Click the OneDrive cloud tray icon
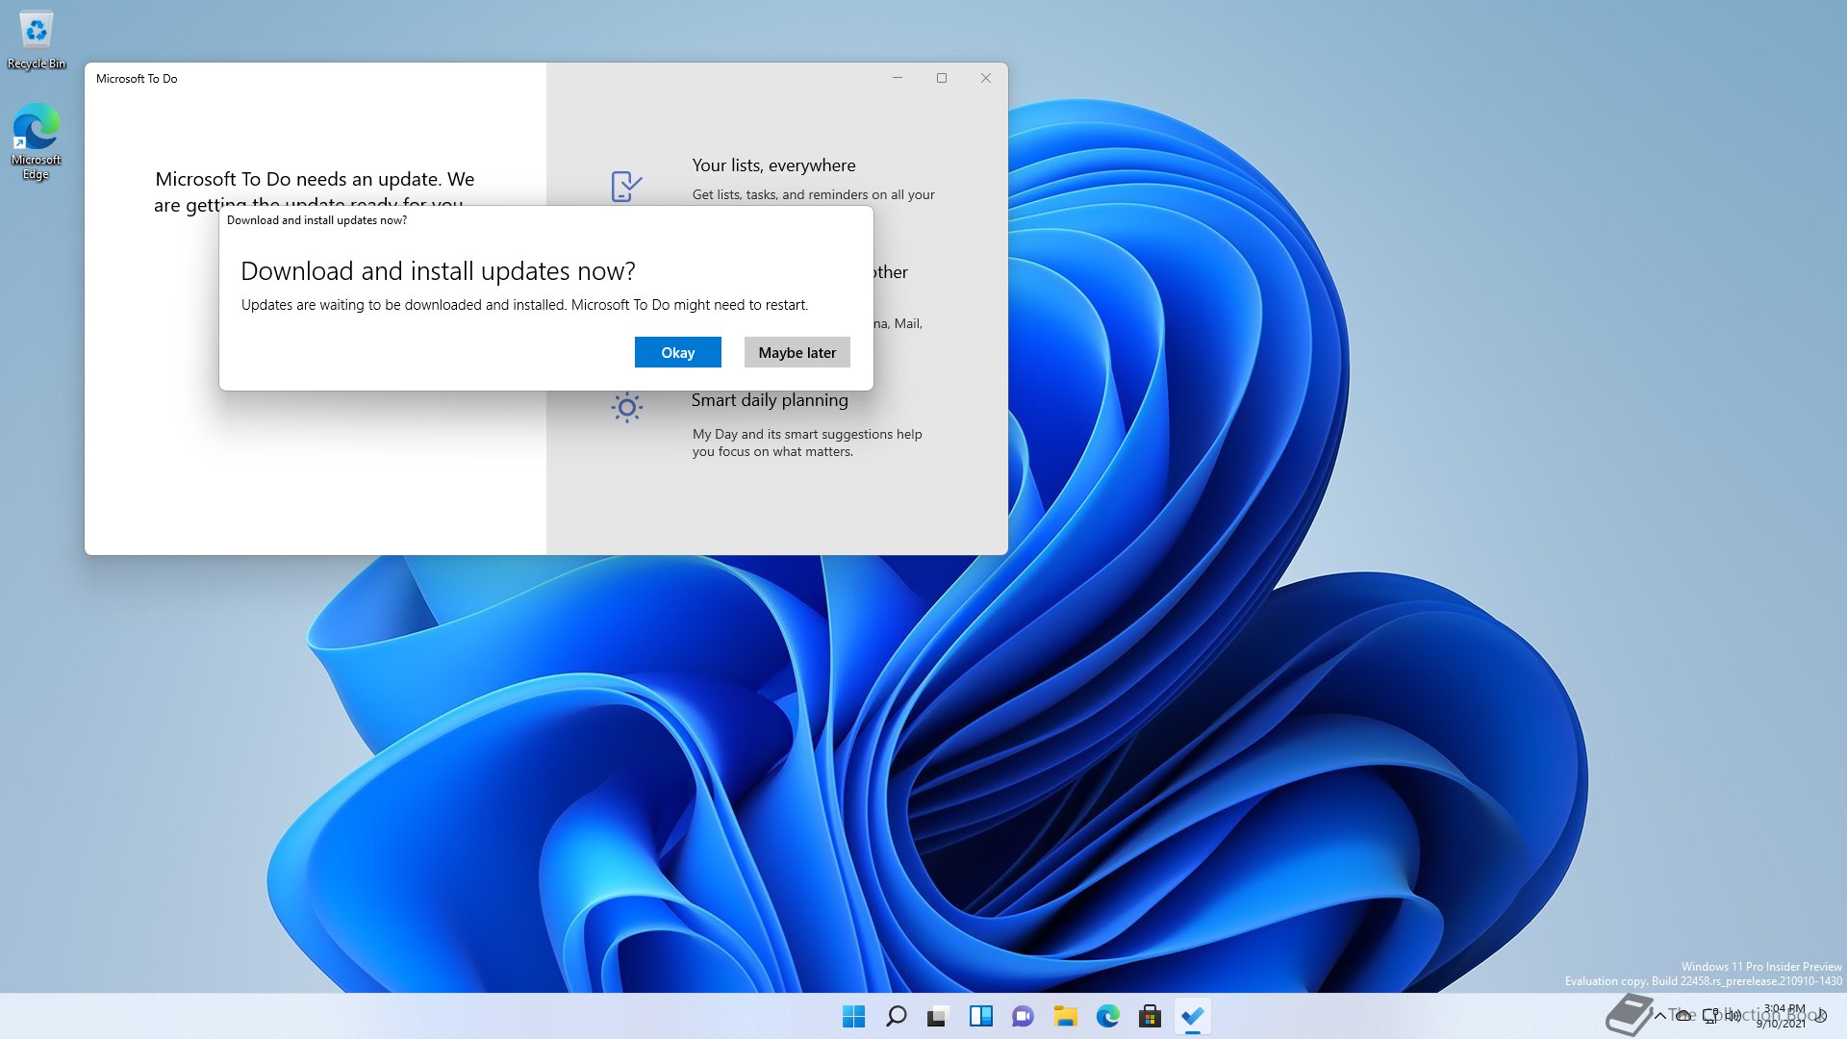 point(1683,1016)
